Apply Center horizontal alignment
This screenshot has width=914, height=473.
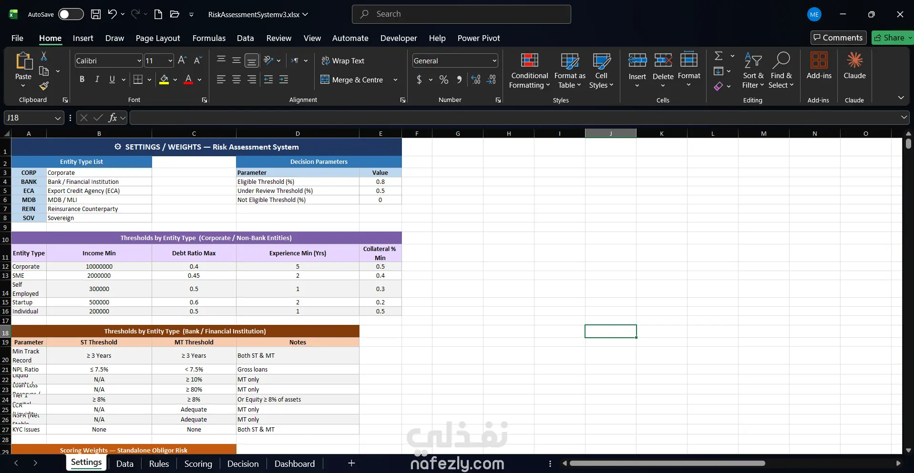[236, 80]
